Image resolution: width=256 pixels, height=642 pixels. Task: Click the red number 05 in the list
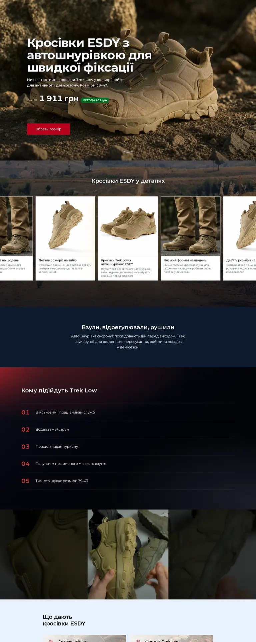(x=26, y=481)
